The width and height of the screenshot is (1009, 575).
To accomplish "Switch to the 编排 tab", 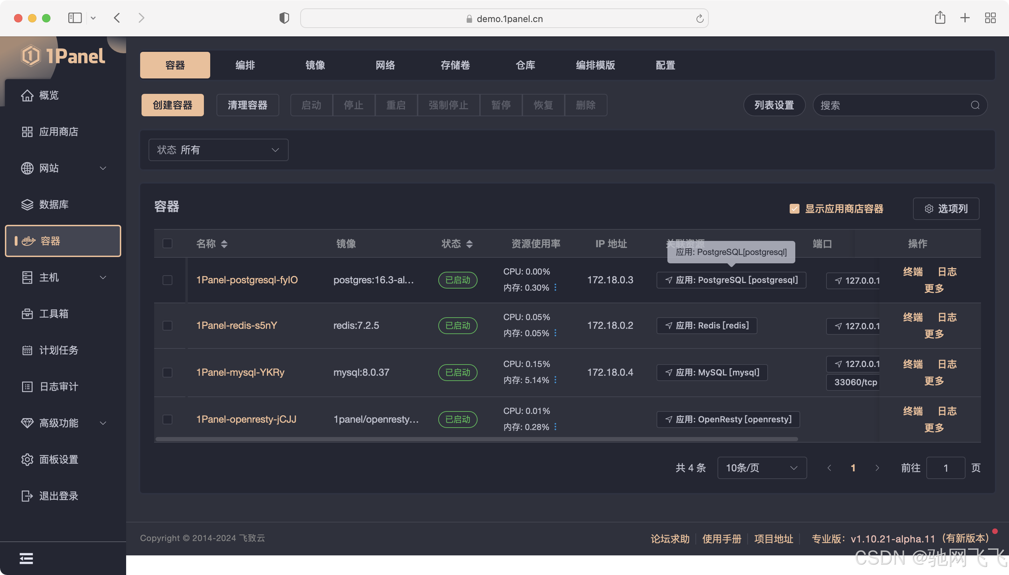I will click(245, 65).
